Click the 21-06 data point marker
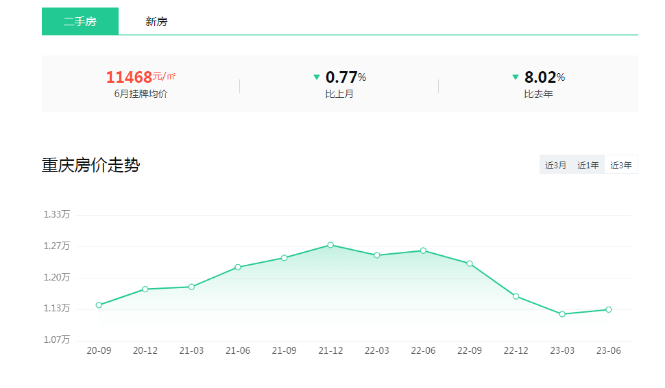 [238, 267]
